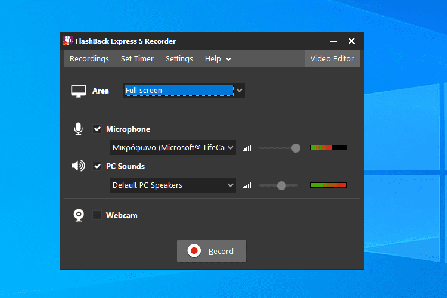The height and width of the screenshot is (298, 447).
Task: Click the PC Speakers signal bars icon
Action: (247, 185)
